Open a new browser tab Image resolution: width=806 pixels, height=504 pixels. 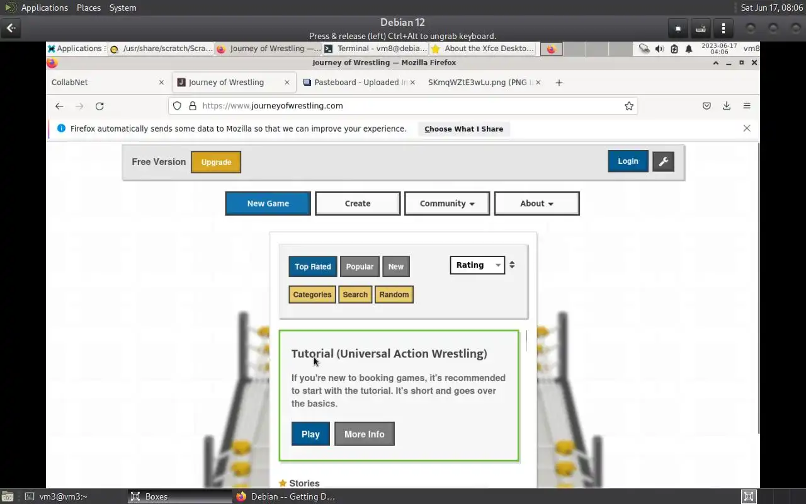[x=559, y=83]
